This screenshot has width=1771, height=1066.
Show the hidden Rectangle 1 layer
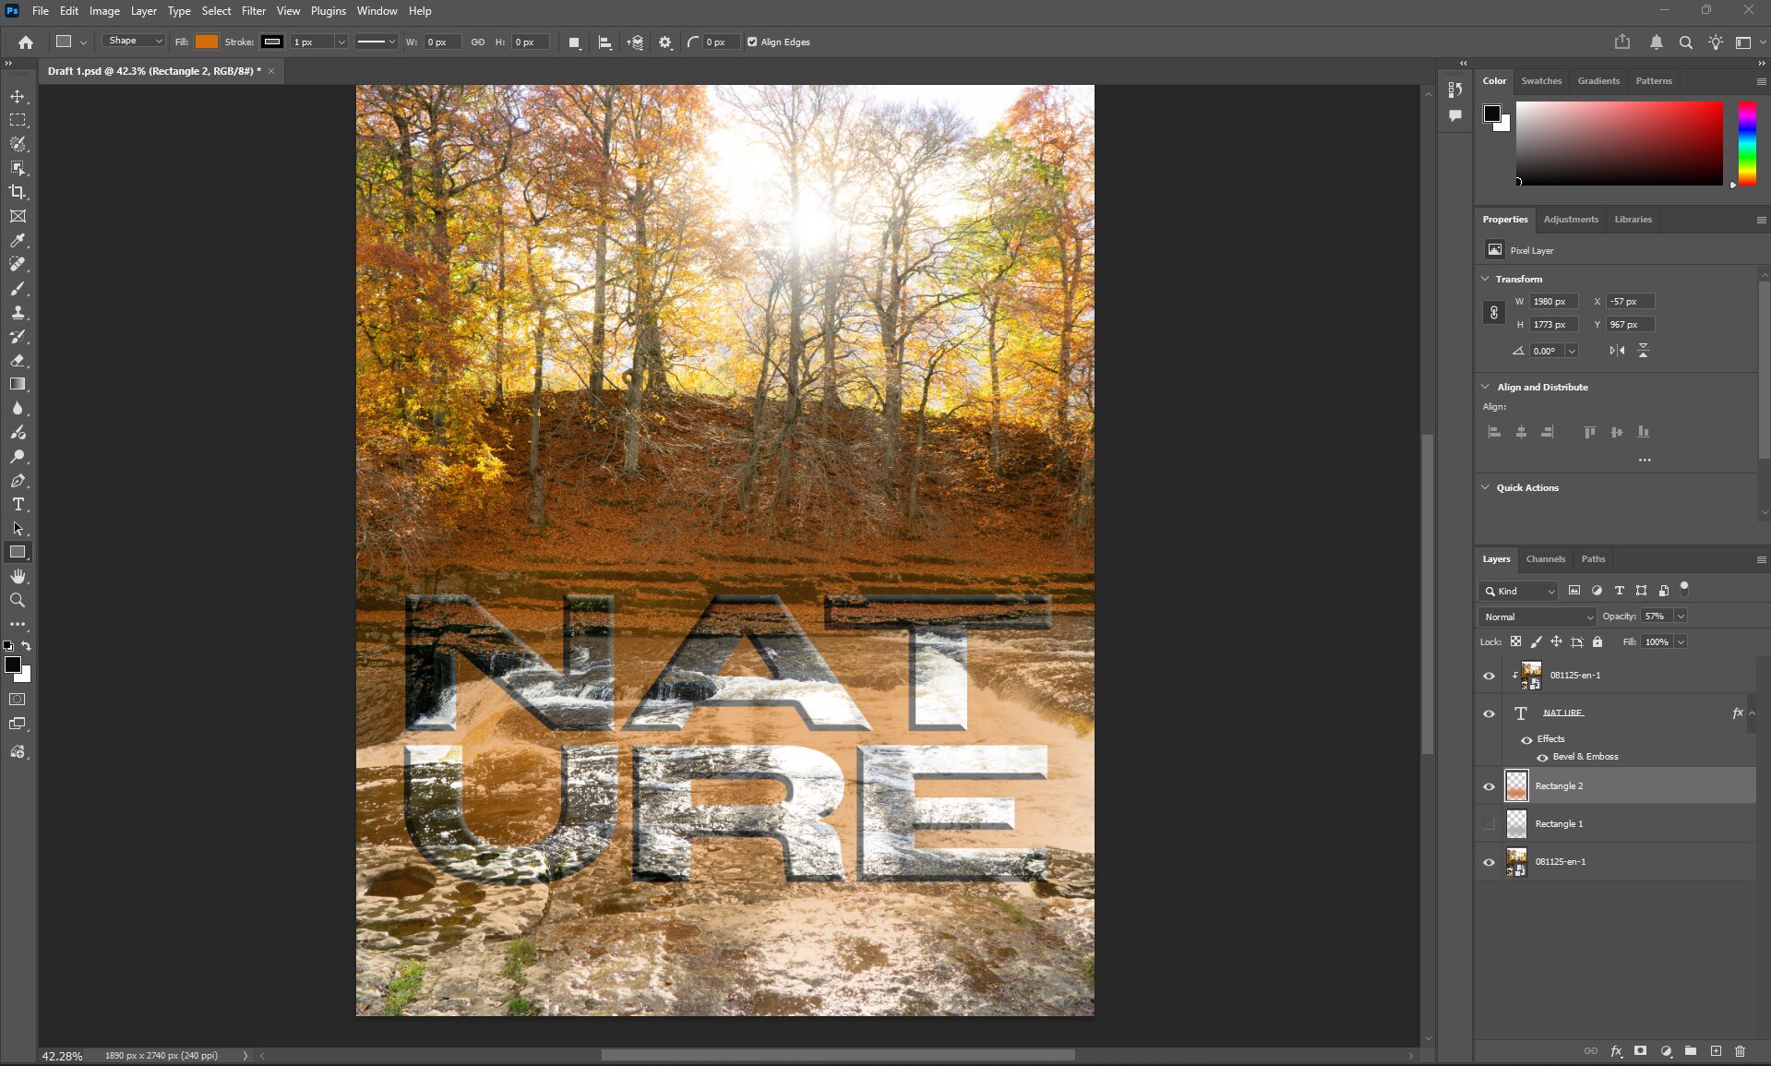pyautogui.click(x=1489, y=824)
